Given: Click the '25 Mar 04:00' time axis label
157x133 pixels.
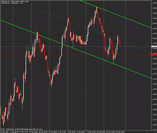Looking at the screenshot, I should coord(43,132).
